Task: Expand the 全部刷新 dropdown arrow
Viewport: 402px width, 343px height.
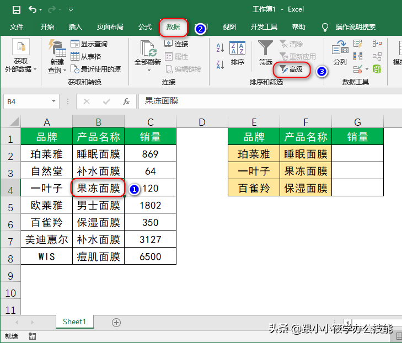Action: pyautogui.click(x=149, y=70)
